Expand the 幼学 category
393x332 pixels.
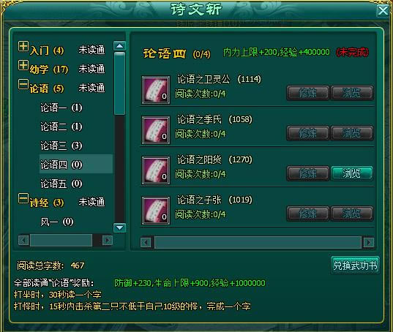[x=23, y=65]
